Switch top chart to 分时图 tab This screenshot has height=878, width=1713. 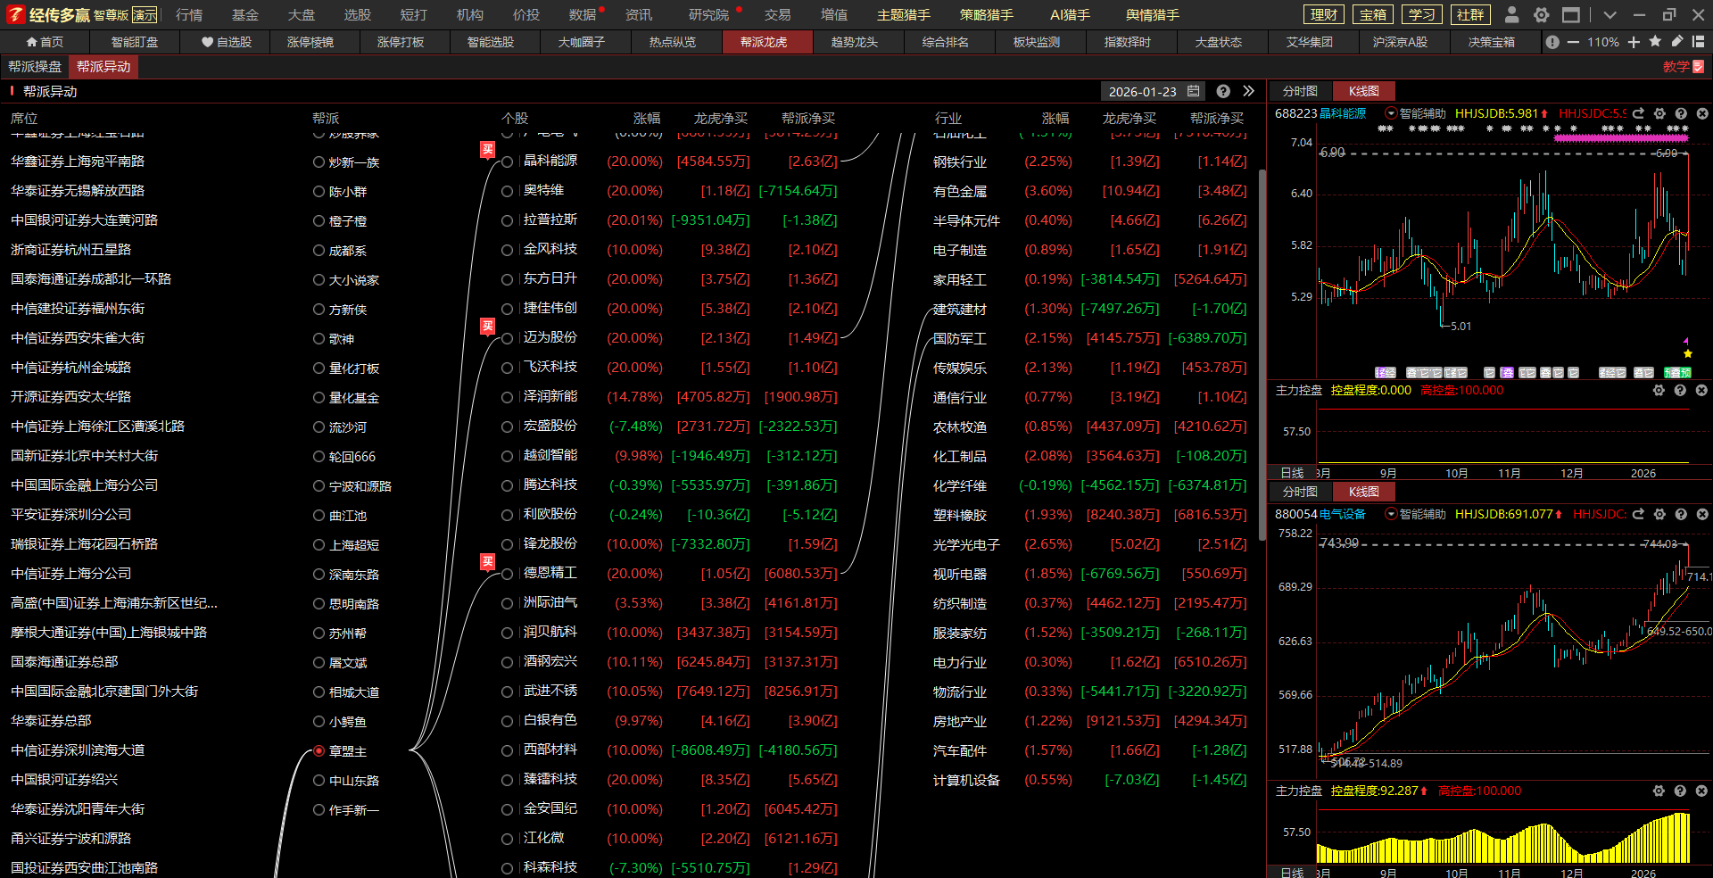1299,91
